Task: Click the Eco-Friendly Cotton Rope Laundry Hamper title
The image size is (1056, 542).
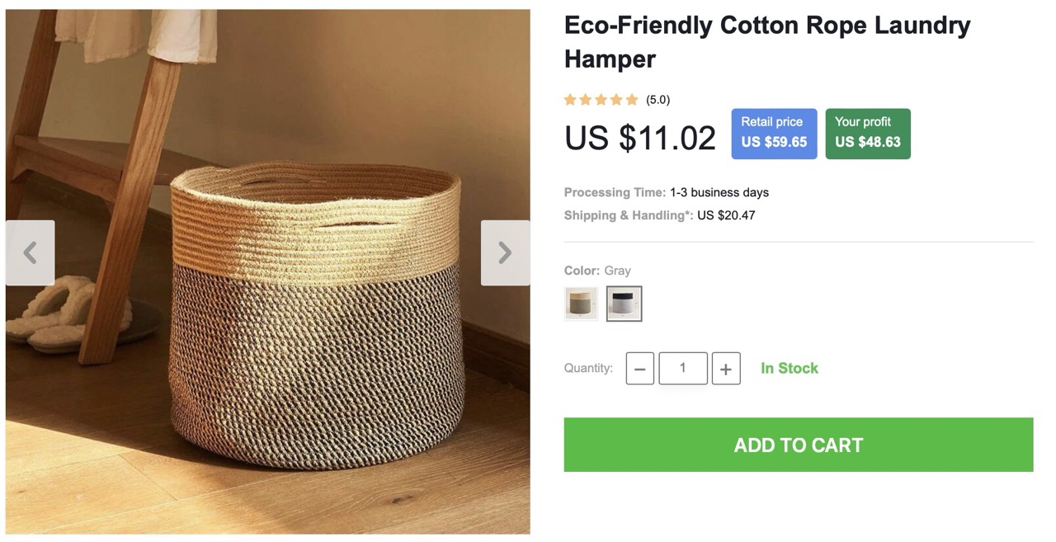Action: click(x=766, y=42)
